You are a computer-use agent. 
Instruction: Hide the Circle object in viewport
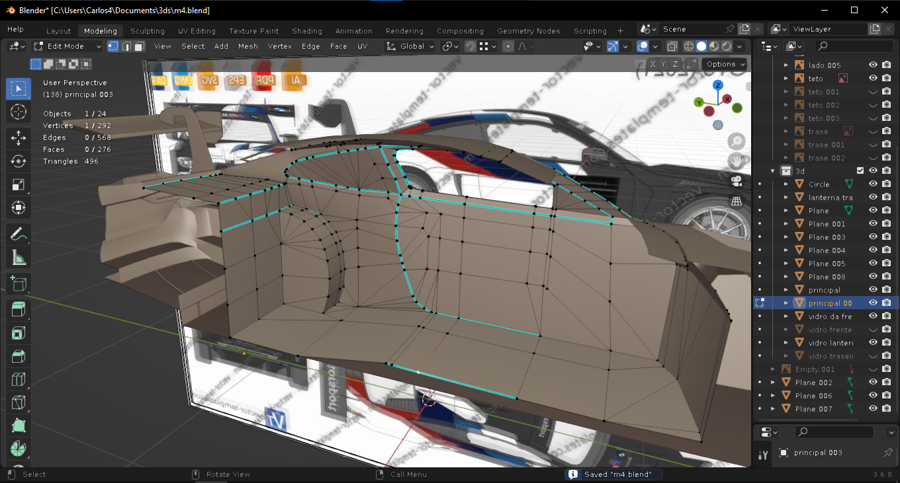(x=873, y=184)
